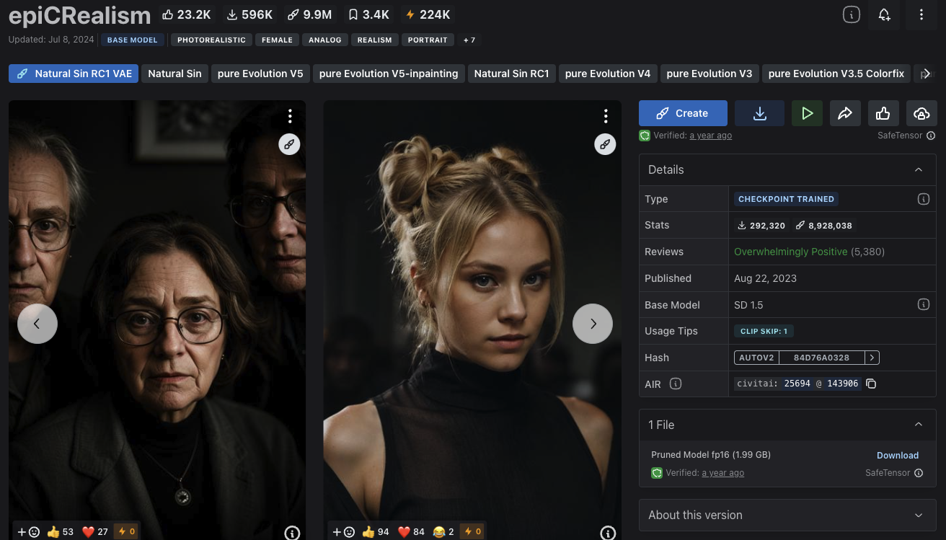Expand the About this version section
This screenshot has width=946, height=540.
coord(918,515)
